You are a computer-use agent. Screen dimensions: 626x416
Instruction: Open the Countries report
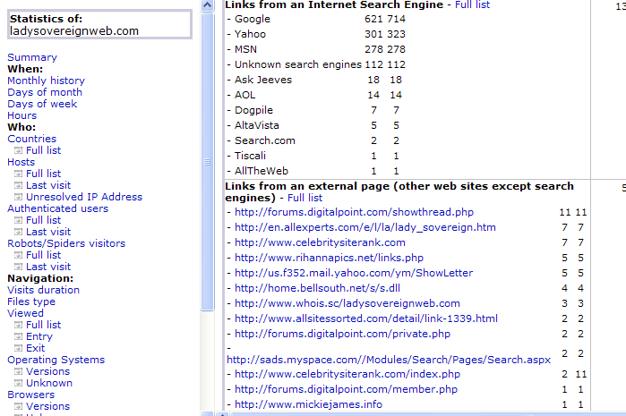32,139
